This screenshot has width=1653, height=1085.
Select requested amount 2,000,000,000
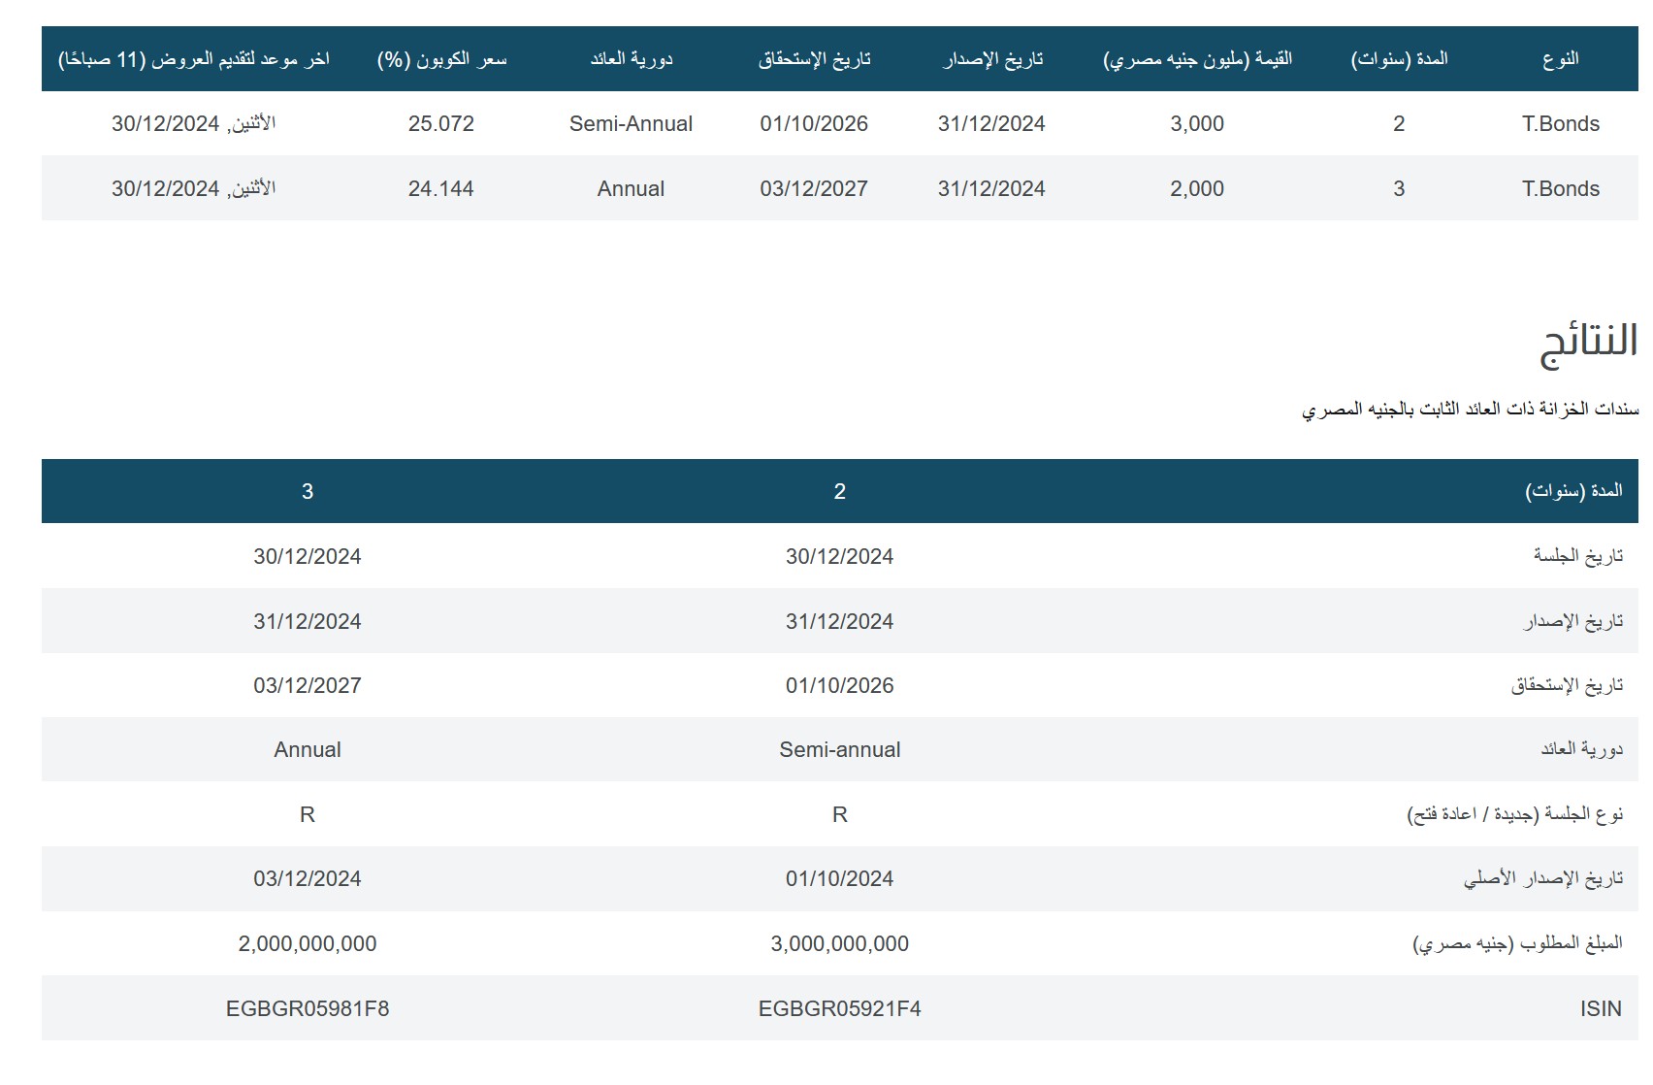[x=308, y=944]
